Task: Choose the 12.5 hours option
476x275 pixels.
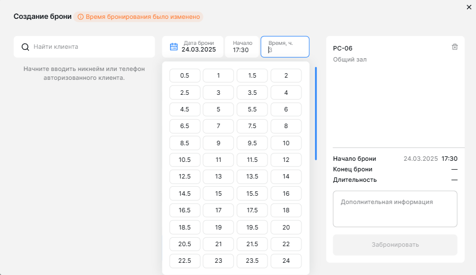Action: (185, 177)
